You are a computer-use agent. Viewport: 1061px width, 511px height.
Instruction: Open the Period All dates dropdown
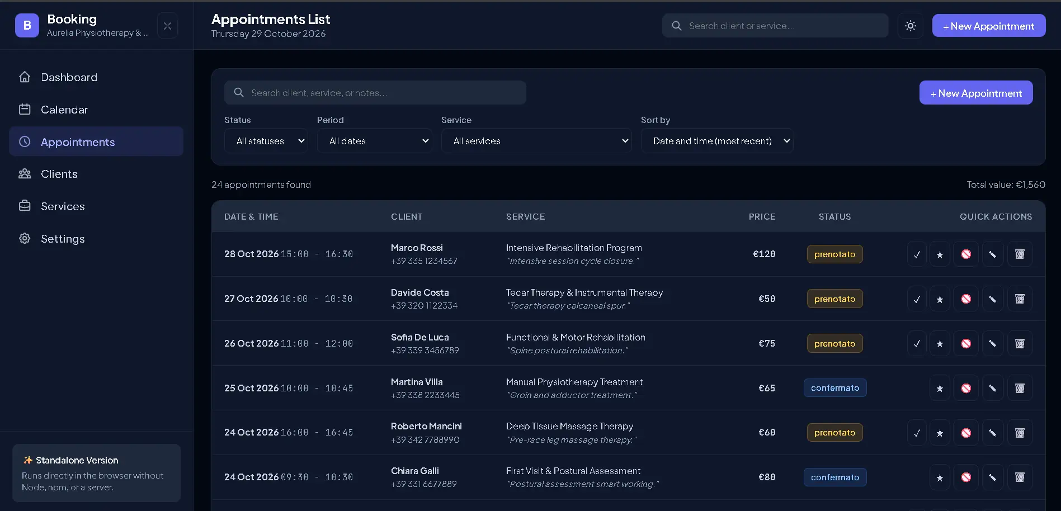click(x=374, y=141)
